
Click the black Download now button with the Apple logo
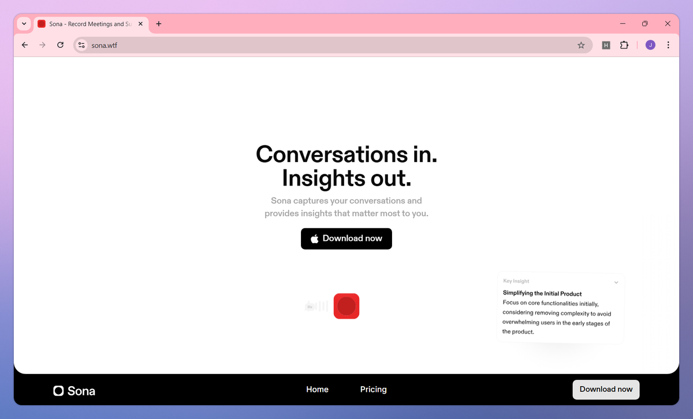click(346, 239)
